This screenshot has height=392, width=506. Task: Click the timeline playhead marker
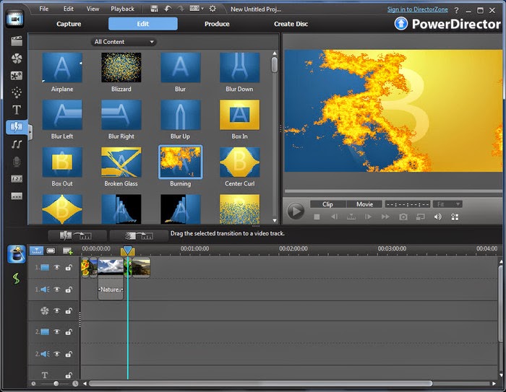coord(128,251)
